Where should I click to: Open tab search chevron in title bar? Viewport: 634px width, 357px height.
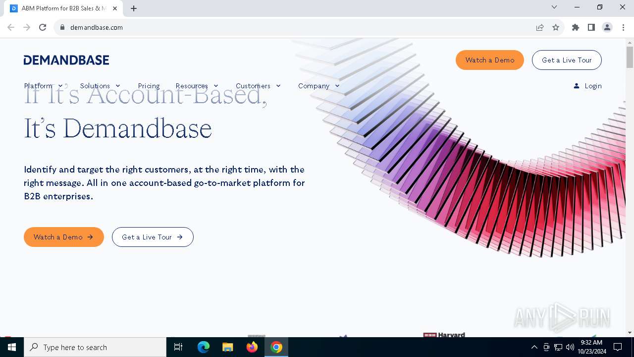(554, 7)
